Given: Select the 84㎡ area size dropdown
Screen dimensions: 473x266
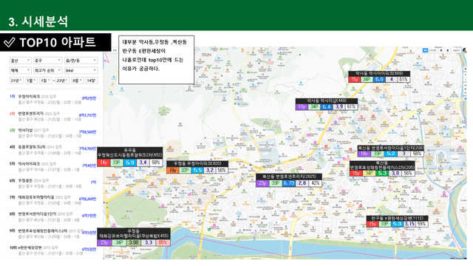Looking at the screenshot, I should pos(81,71).
